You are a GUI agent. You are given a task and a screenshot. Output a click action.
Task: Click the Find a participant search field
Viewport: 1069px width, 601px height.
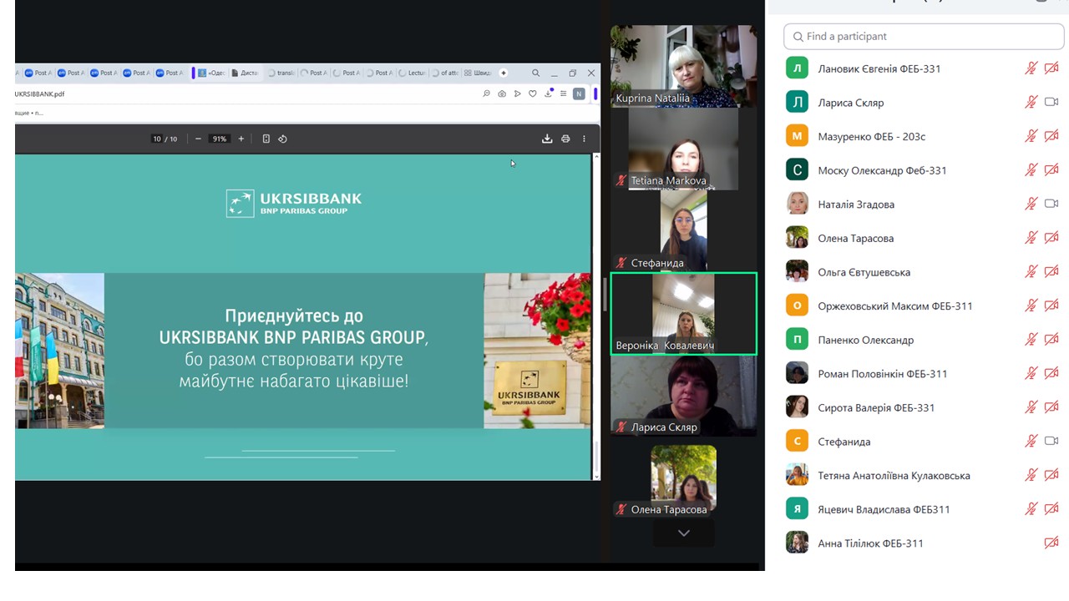click(x=923, y=37)
